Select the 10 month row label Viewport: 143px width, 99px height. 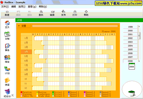tap(26, 79)
